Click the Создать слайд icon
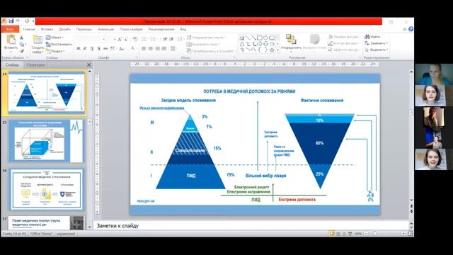The height and width of the screenshot is (255, 453). [38, 40]
